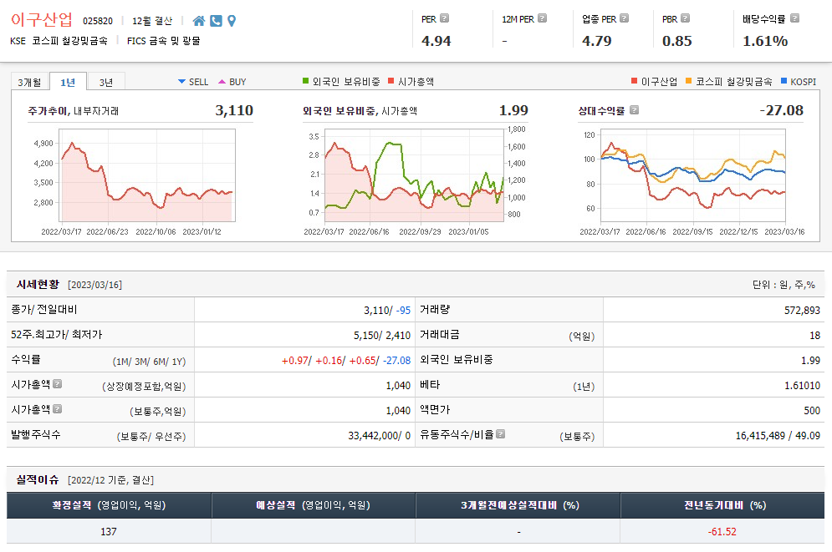Click the 확정실적 column header

(109, 505)
